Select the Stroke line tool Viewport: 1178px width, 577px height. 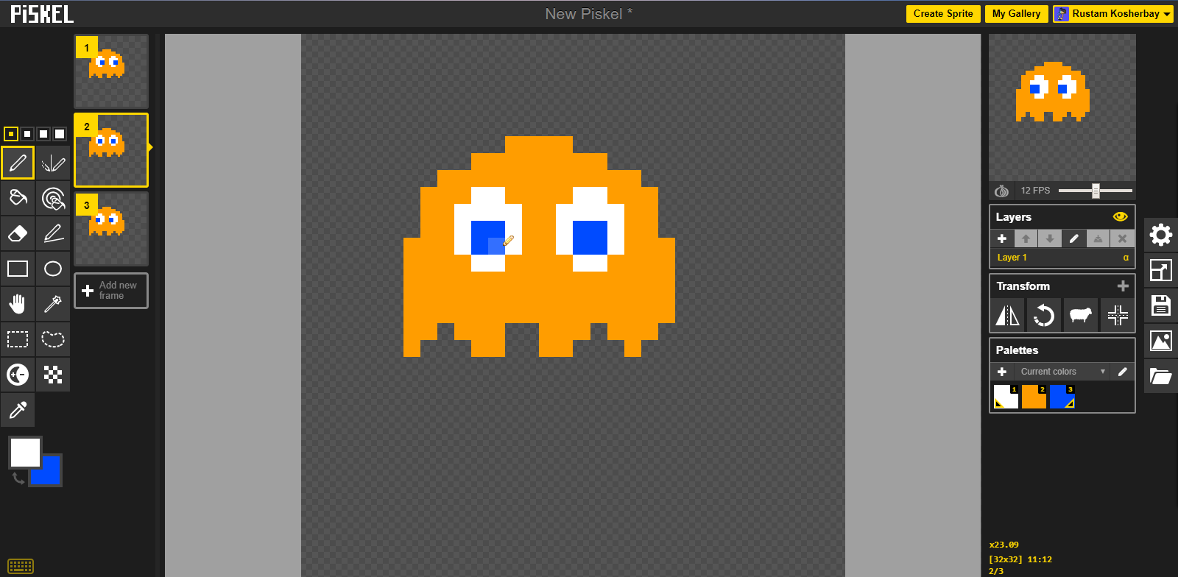point(53,233)
